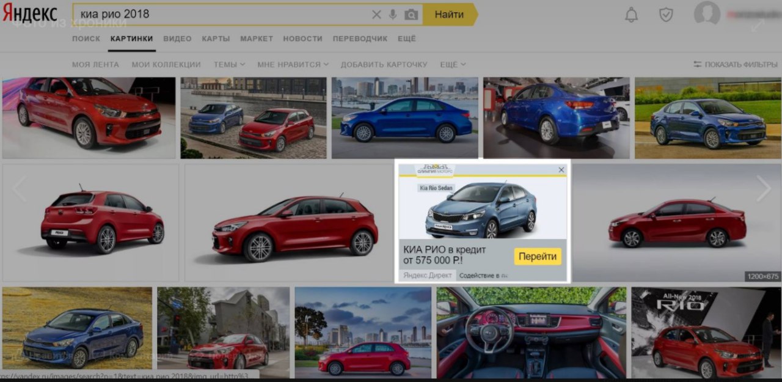Open red hatchback rear view thumbnail
Screen dimensions: 782x382
(90, 222)
